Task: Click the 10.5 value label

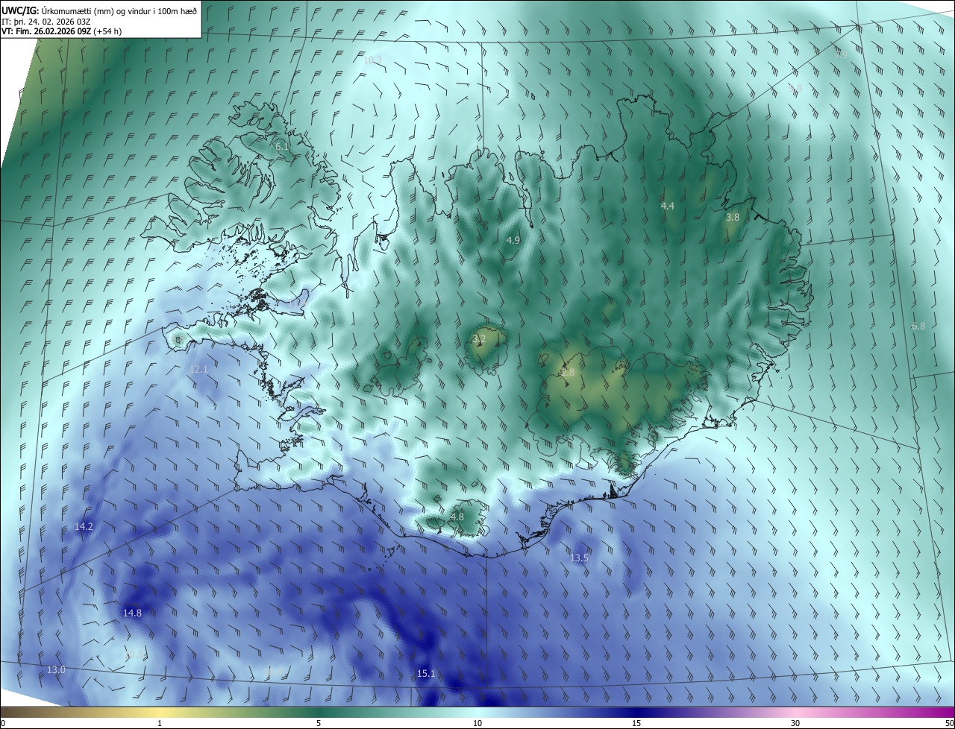Action: [134, 654]
